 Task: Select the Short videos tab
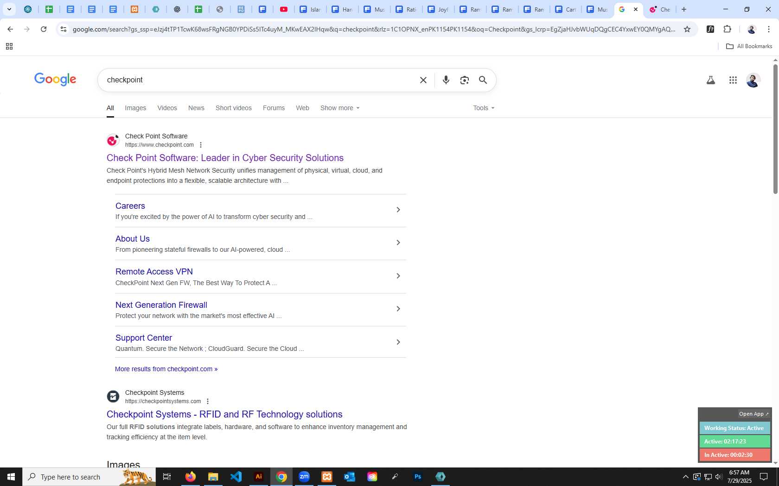(x=234, y=108)
